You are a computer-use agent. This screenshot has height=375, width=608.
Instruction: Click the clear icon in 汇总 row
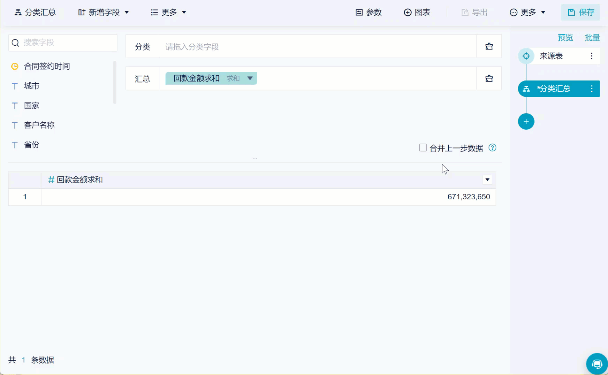coord(489,78)
